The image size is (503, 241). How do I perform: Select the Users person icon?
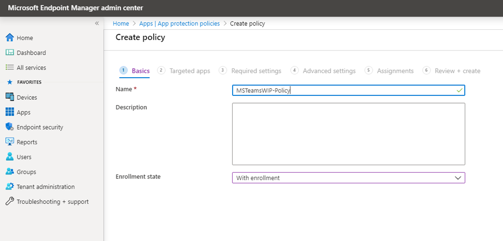click(x=10, y=157)
